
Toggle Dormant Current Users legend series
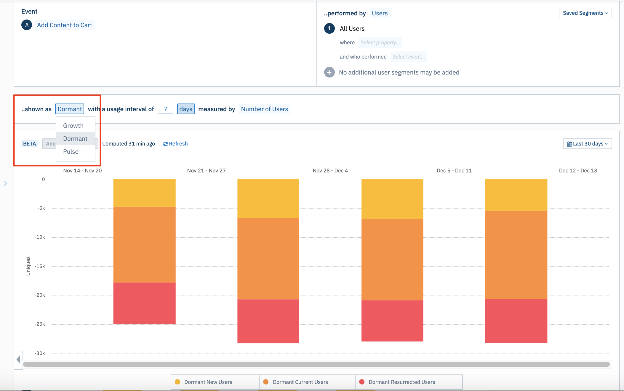click(300, 382)
